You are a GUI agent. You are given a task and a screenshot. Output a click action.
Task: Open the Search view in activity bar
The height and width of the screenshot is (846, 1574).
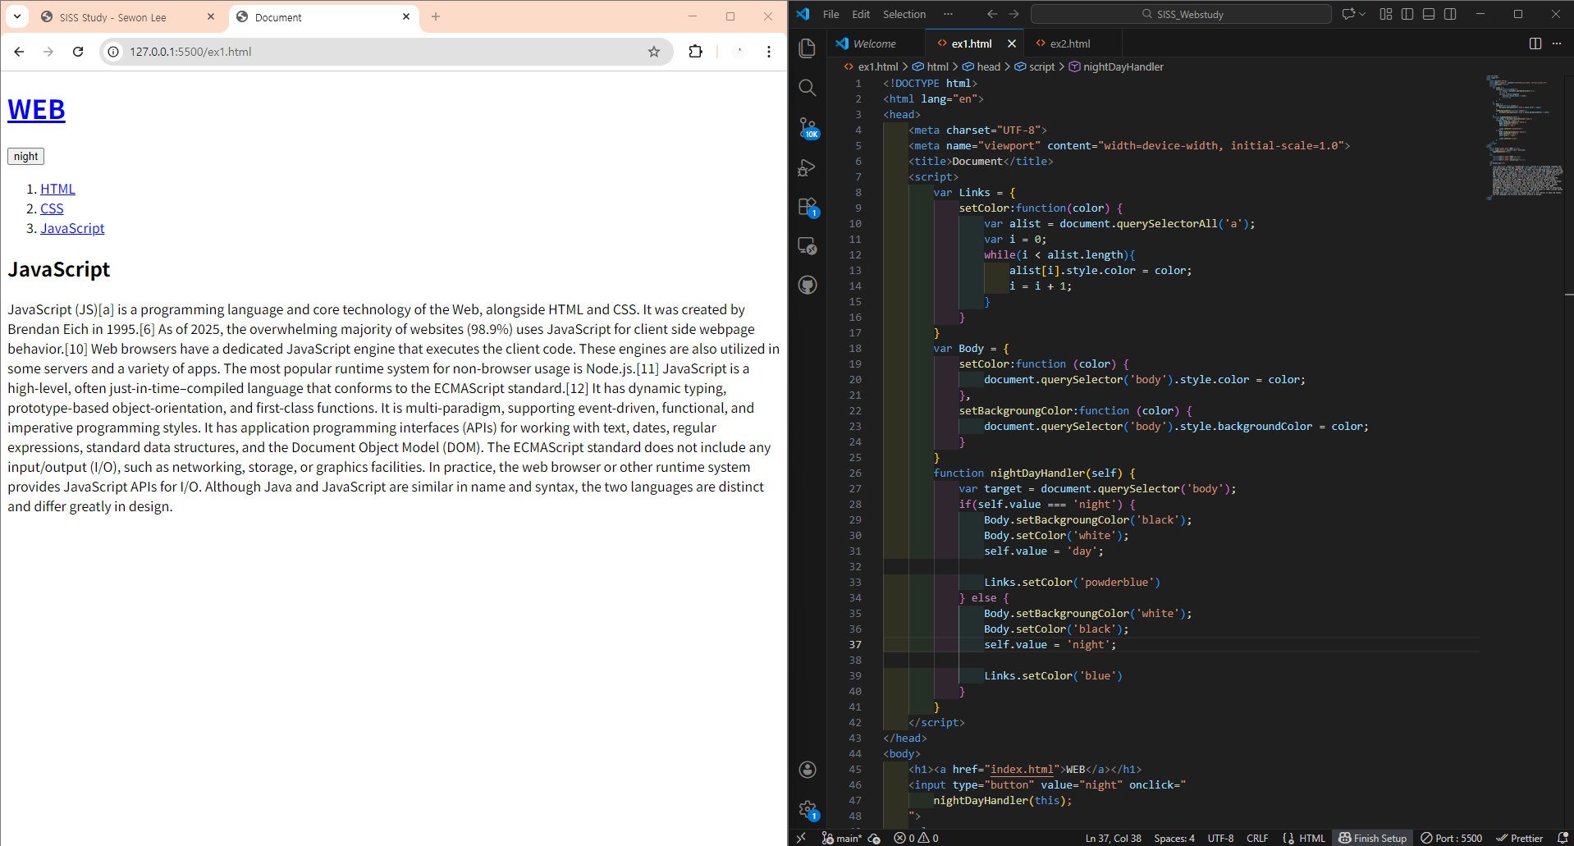(808, 88)
